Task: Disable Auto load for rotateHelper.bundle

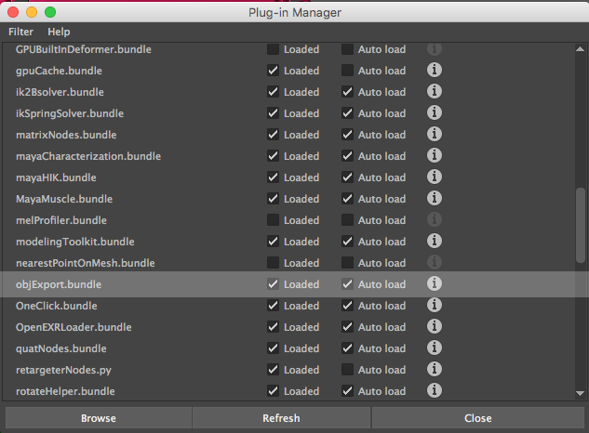Action: pyautogui.click(x=347, y=391)
